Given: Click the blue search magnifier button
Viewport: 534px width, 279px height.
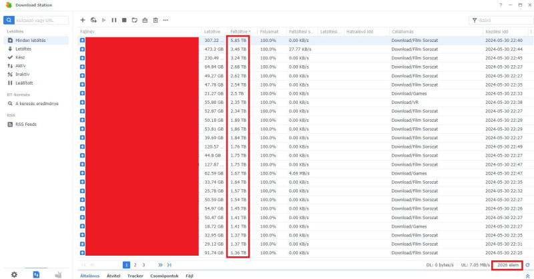Looking at the screenshot, I should tap(9, 20).
